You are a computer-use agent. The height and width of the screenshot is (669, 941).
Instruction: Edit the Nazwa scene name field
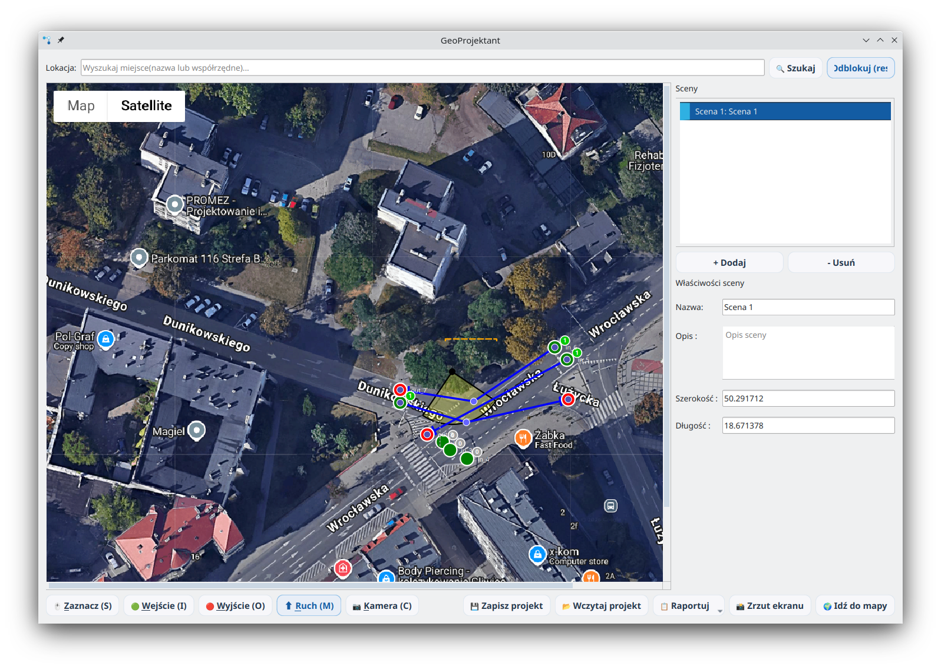[x=808, y=307]
